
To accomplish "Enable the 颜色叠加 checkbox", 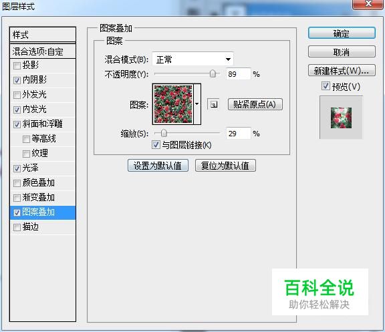I will [x=17, y=183].
